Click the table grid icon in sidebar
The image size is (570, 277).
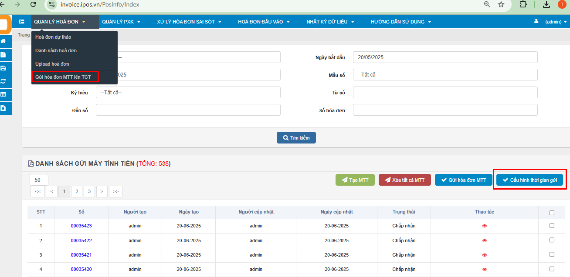pyautogui.click(x=3, y=94)
